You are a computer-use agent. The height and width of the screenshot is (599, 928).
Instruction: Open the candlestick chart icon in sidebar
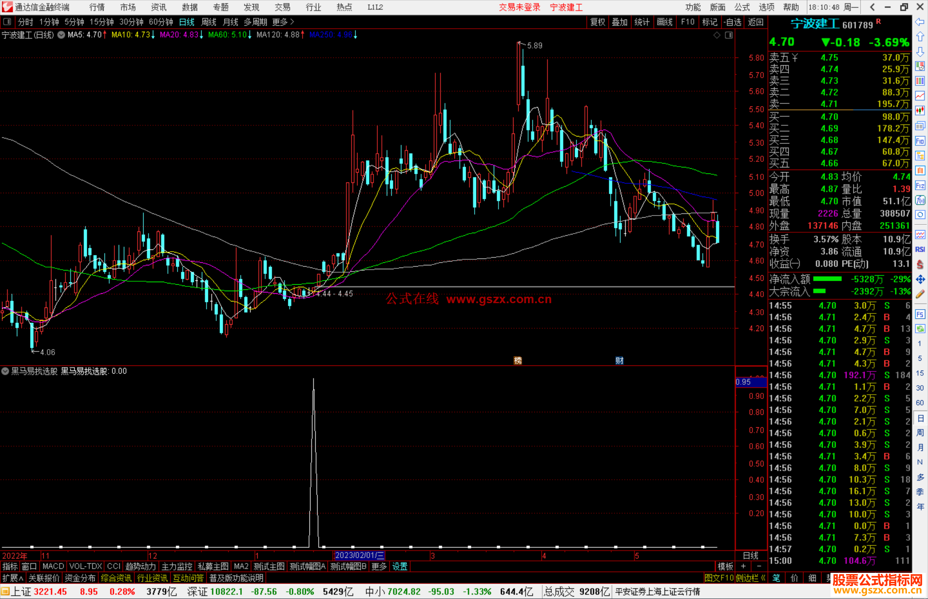click(920, 111)
